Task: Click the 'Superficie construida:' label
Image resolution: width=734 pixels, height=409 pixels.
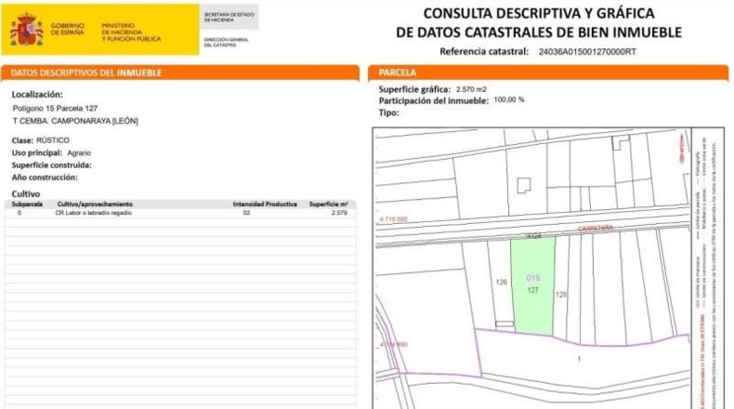Action: pyautogui.click(x=51, y=165)
